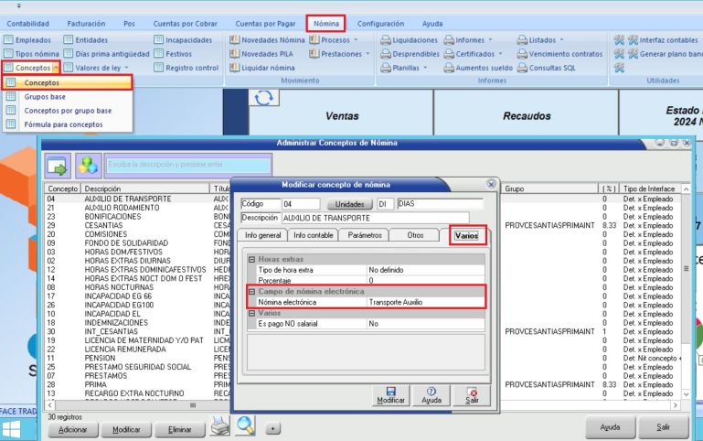Collapse the Horas extras section

(252, 259)
